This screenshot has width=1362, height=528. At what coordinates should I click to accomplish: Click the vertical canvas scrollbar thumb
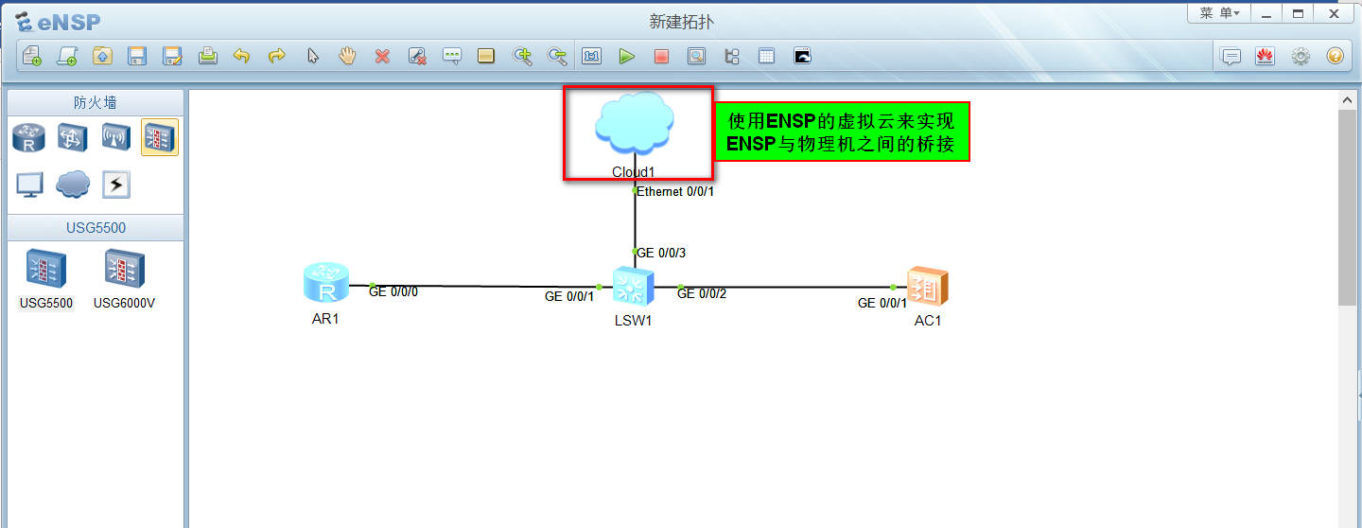click(1348, 207)
